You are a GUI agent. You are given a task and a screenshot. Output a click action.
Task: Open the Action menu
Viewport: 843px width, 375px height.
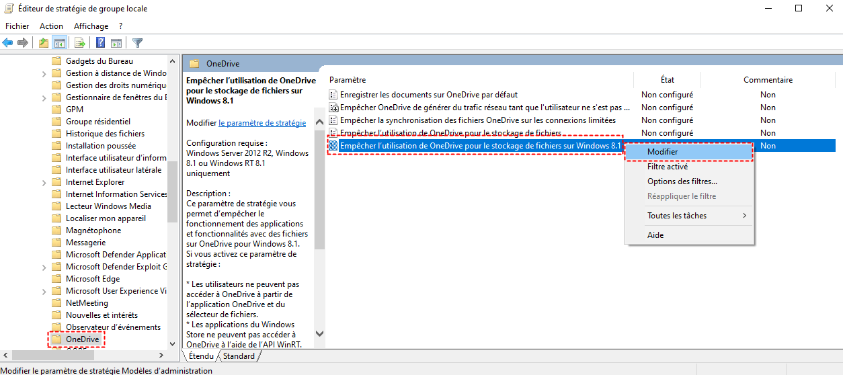[x=51, y=26]
